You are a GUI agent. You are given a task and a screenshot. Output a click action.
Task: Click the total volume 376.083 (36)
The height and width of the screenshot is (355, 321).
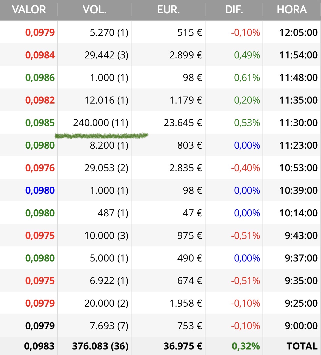click(100, 346)
